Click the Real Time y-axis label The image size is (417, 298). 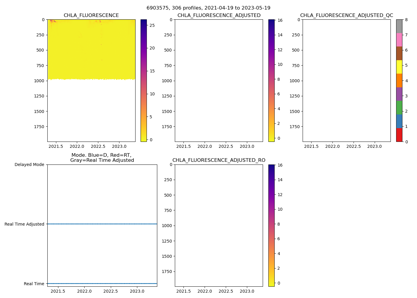[x=34, y=284]
